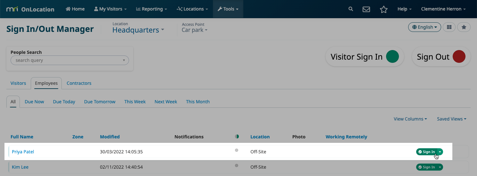
Task: Click the People Search query field
Action: (70, 60)
